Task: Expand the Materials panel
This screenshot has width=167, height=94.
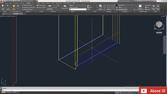Action: coord(28,11)
